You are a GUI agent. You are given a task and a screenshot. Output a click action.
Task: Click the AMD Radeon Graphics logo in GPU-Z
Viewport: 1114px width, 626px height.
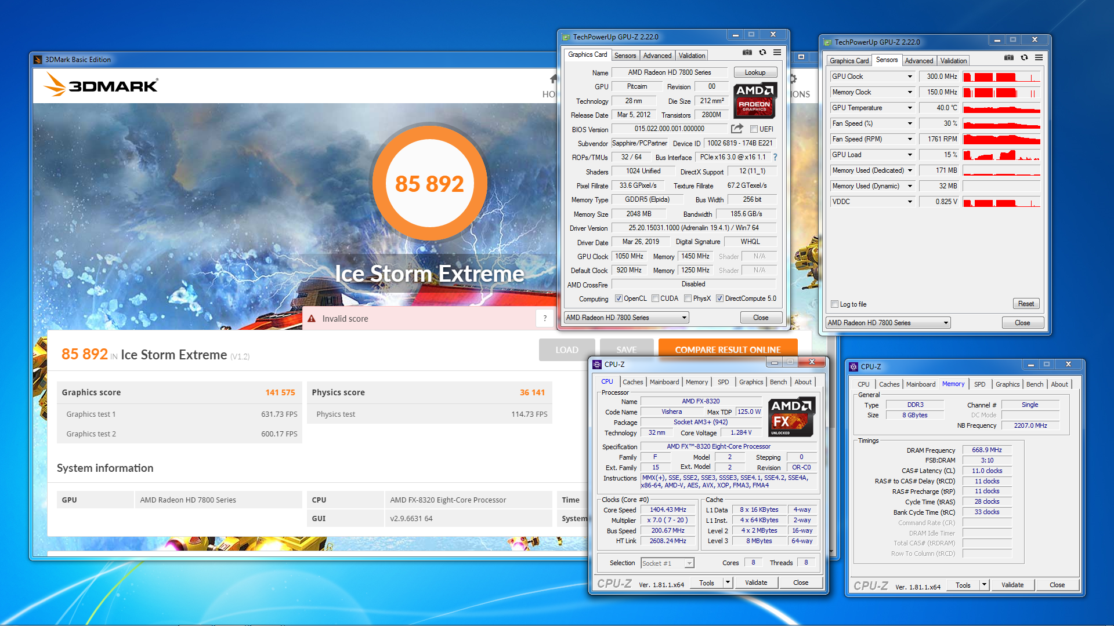754,100
